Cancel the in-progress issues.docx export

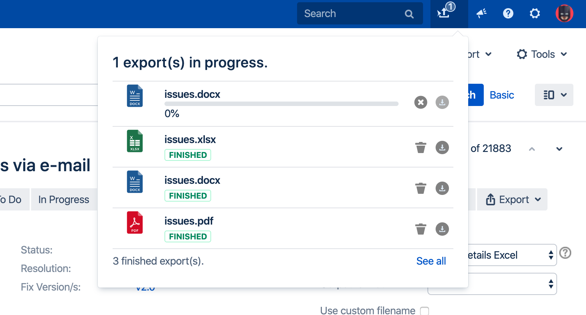[420, 102]
